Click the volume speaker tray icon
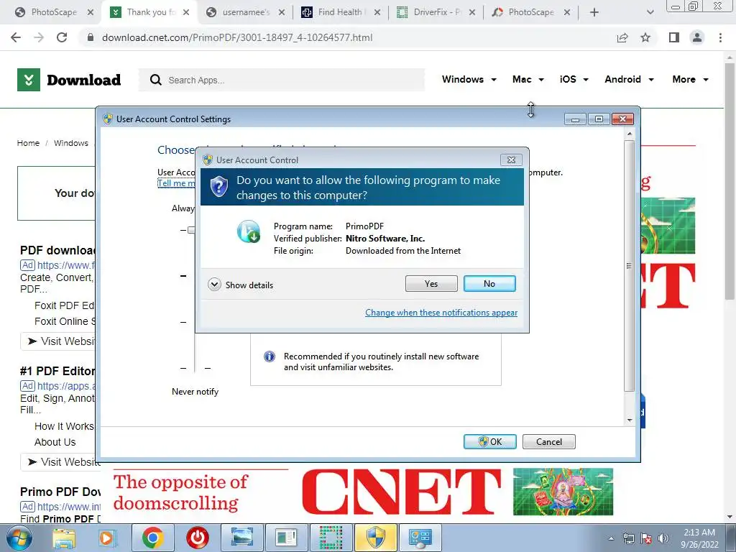The width and height of the screenshot is (736, 552). tap(663, 538)
